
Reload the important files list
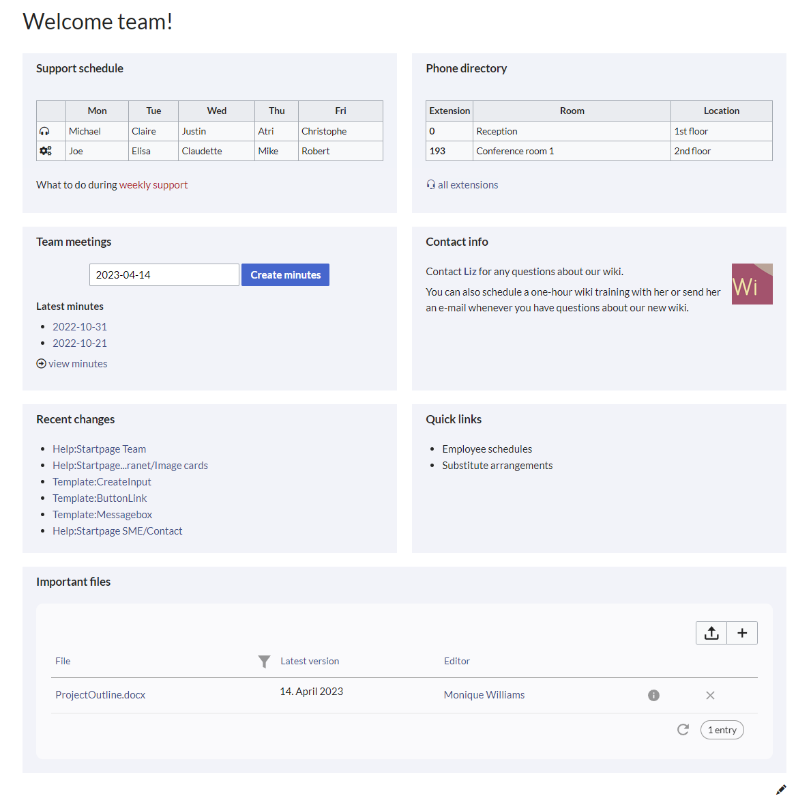pos(683,730)
